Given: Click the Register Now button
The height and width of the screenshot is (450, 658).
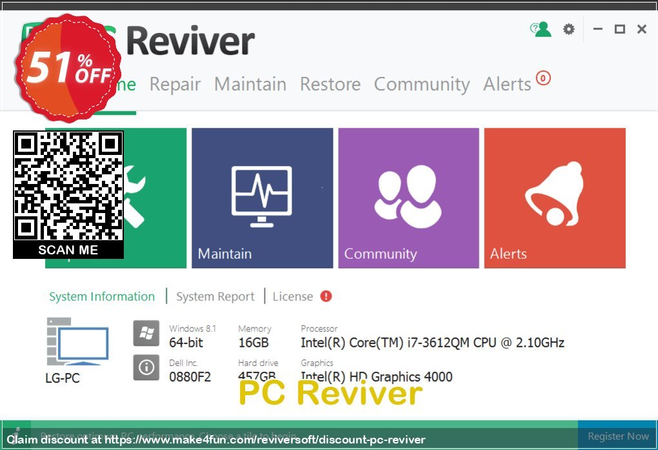Looking at the screenshot, I should click(x=618, y=436).
